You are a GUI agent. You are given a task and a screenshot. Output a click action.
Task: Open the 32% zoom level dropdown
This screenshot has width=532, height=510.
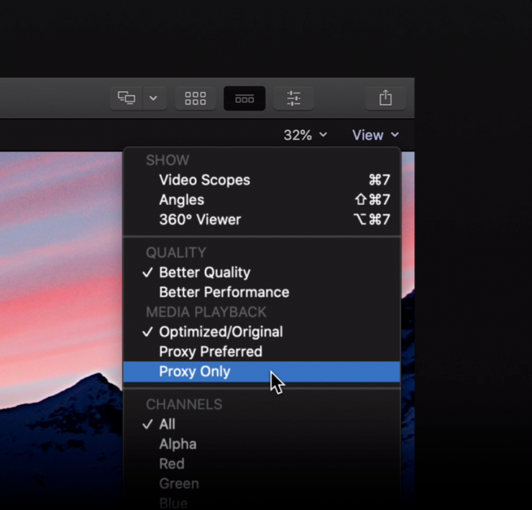pos(305,135)
